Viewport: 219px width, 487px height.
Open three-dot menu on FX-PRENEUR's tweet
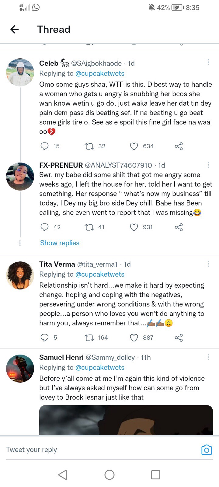[208, 165]
